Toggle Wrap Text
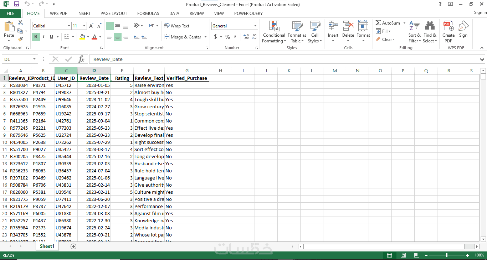The image size is (487, 260). [x=177, y=26]
